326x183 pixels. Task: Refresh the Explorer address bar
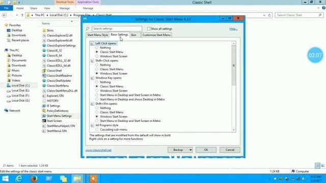(269, 15)
